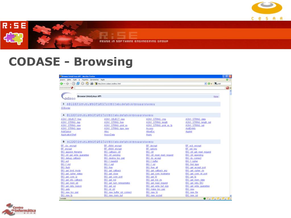This screenshot has width=291, height=218.
Task: Open the BIO_f_base64 link
Action: tap(111, 161)
